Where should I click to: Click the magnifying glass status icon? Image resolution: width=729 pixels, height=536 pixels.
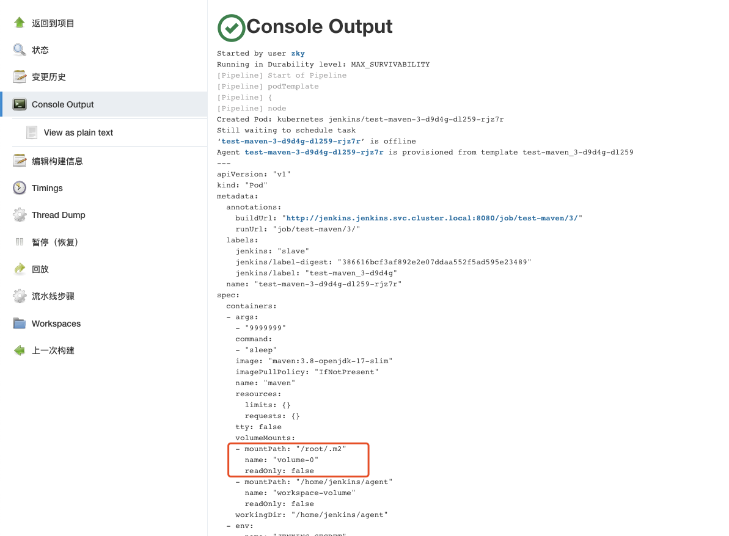tap(19, 49)
